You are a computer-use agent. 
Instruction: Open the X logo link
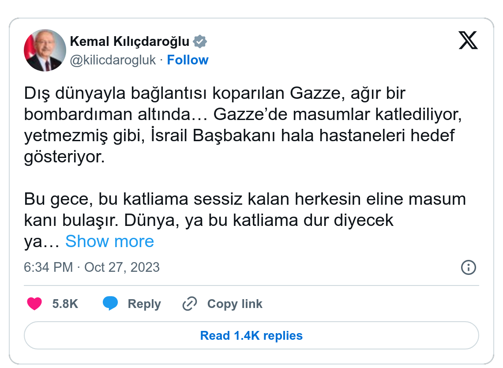468,41
